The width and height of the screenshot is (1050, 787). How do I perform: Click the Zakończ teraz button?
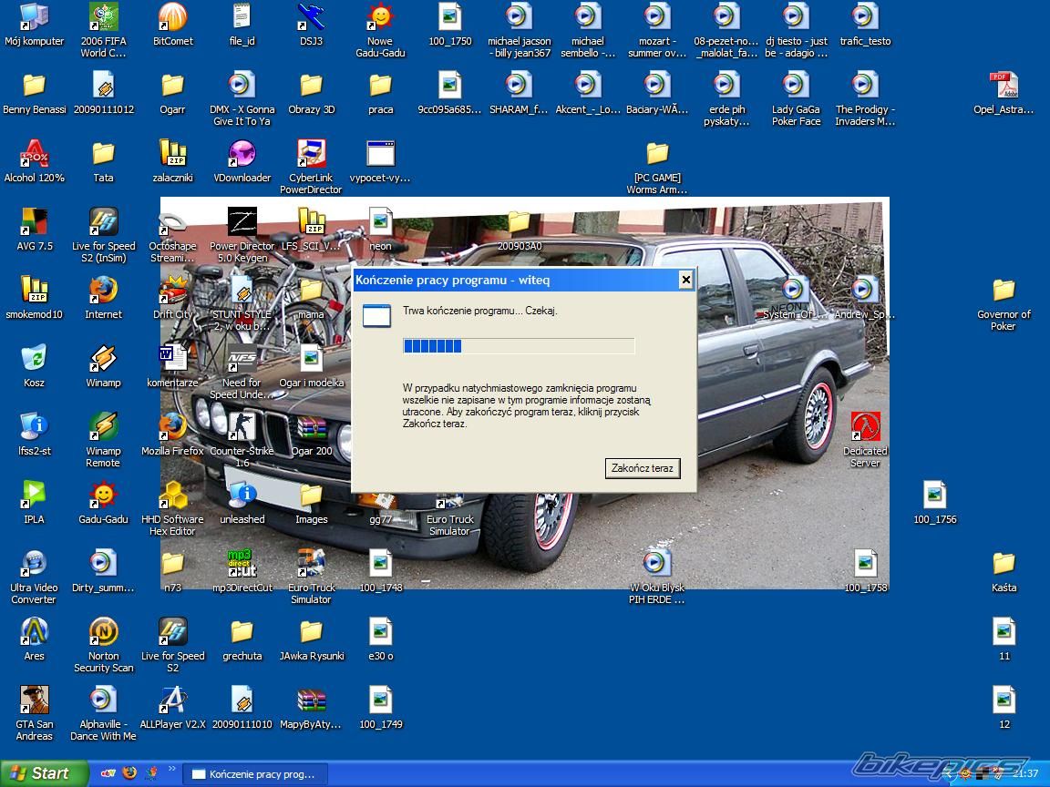click(642, 468)
